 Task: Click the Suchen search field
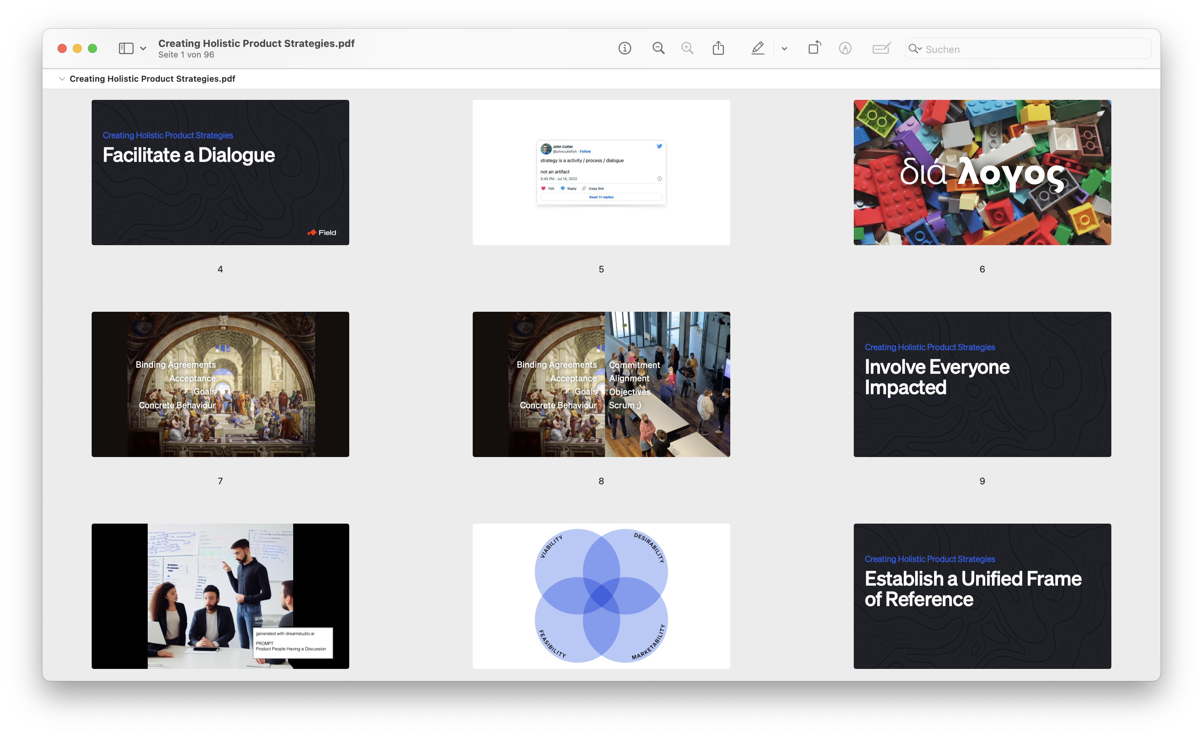click(x=1035, y=49)
